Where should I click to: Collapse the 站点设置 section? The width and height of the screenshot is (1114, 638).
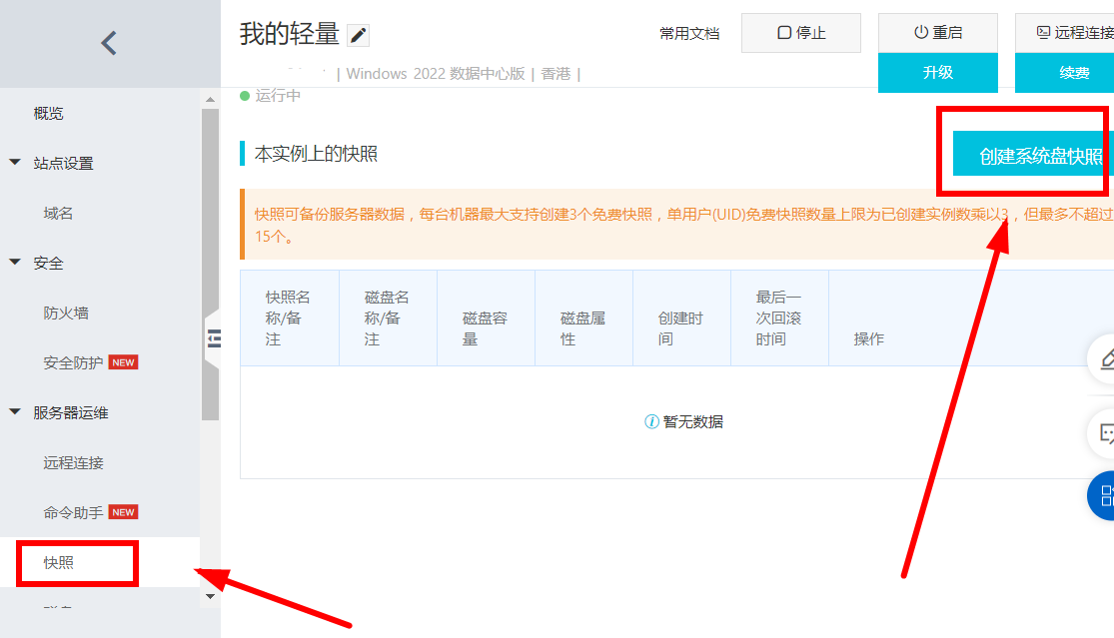pos(15,163)
